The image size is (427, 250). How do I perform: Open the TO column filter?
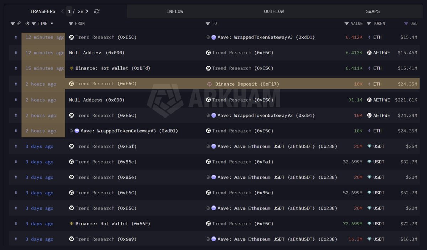[x=208, y=24]
